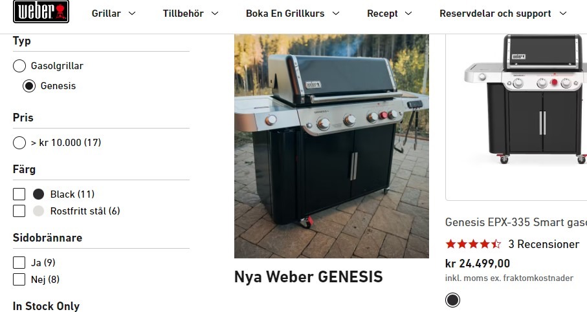
Task: Read the 3 Recensioner reviews
Action: [x=544, y=244]
